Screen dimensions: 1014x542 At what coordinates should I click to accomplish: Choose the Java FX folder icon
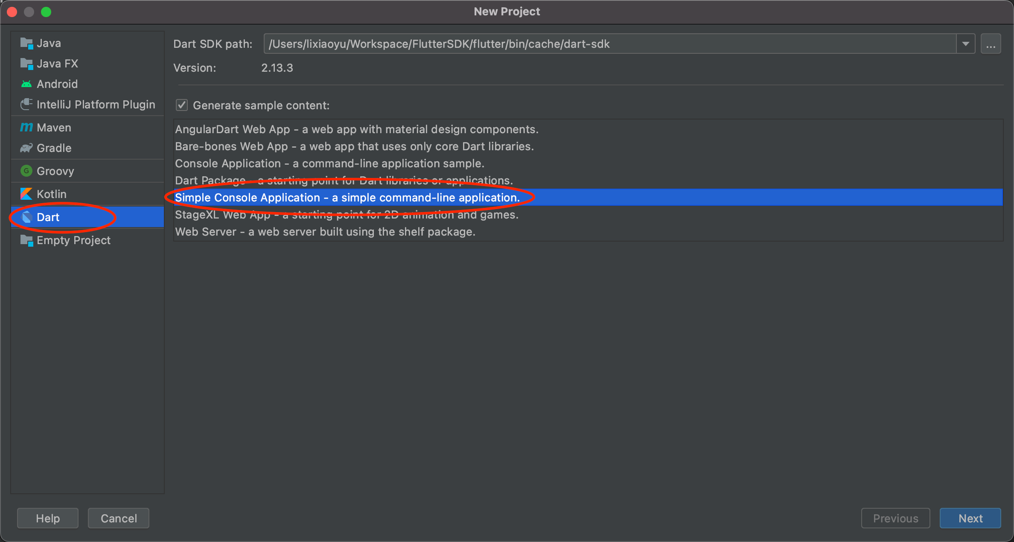[x=26, y=64]
